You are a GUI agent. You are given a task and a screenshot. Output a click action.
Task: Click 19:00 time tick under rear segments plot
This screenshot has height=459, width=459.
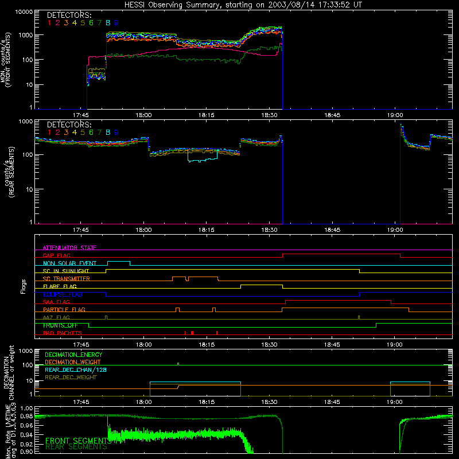tap(395, 230)
